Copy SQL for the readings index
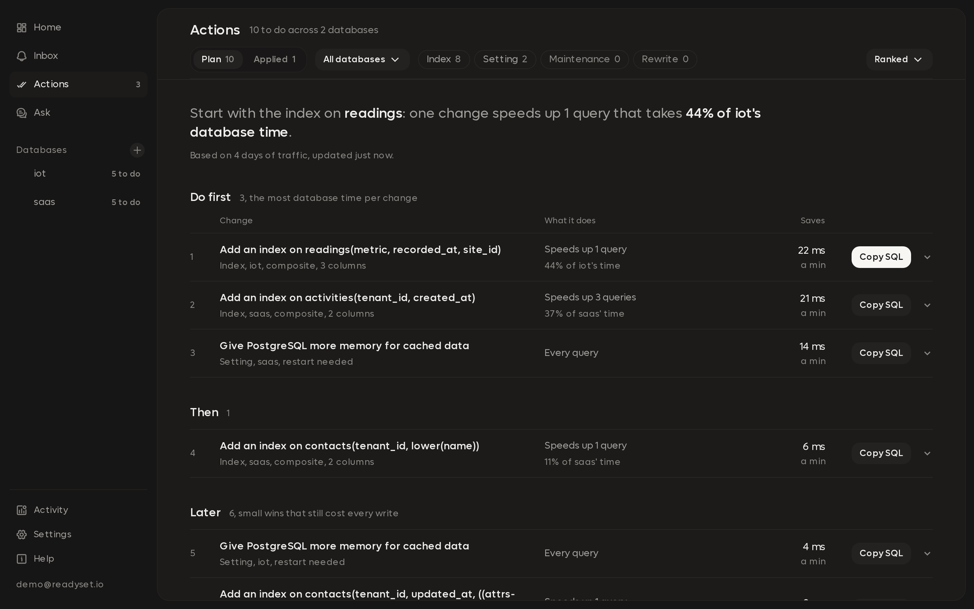Viewport: 974px width, 609px height. tap(881, 257)
